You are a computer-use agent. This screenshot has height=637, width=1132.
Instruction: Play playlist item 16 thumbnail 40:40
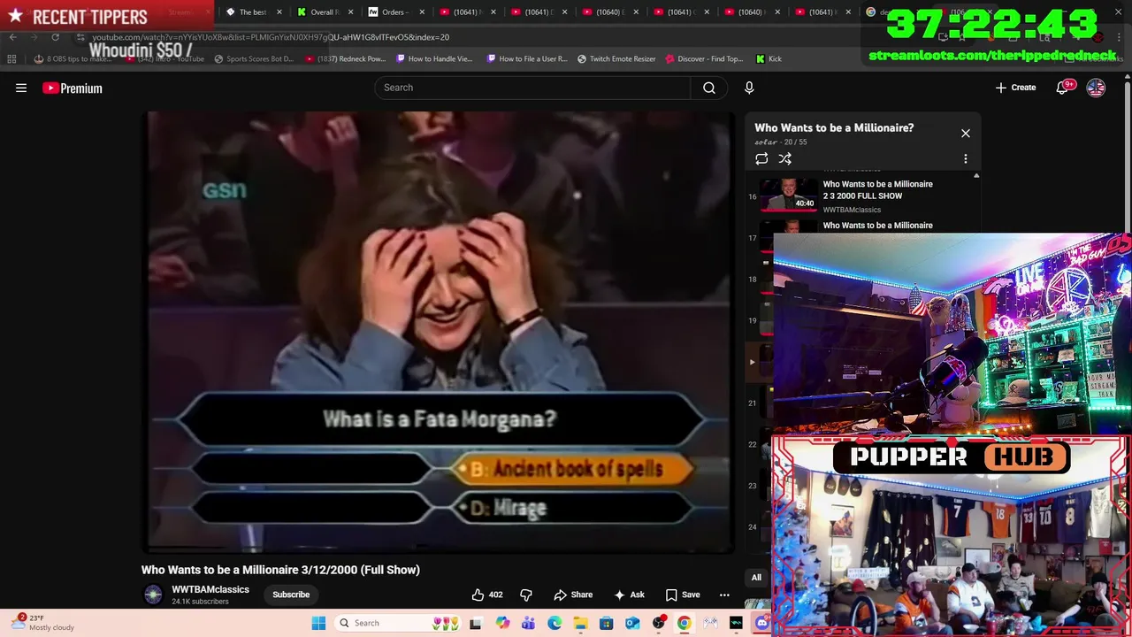point(788,196)
